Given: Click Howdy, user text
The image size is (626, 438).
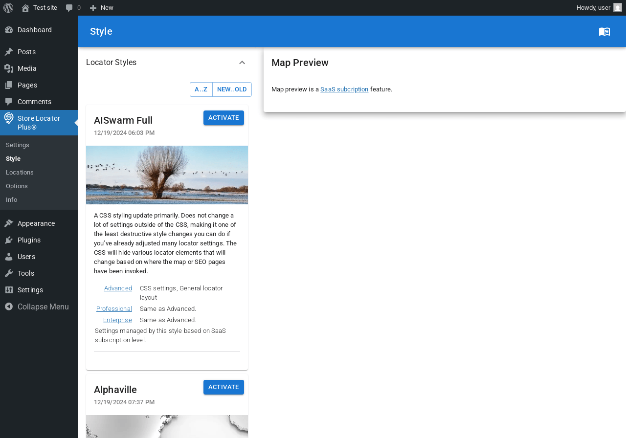Looking at the screenshot, I should coord(593,8).
